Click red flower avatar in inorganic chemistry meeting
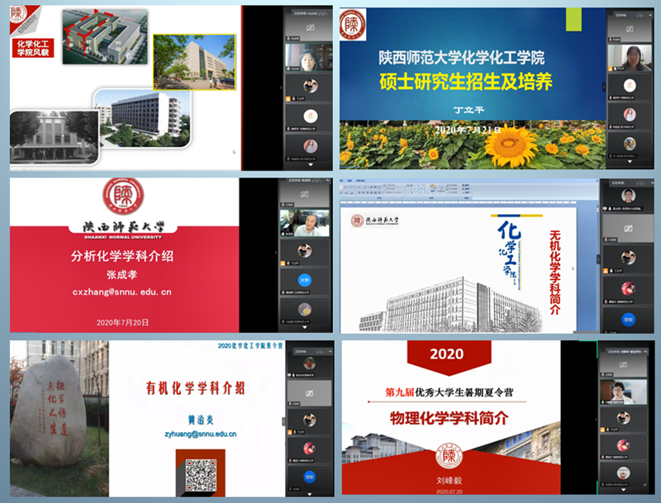 629,287
